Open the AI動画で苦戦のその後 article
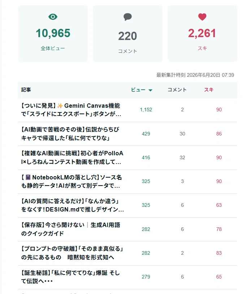251x294 pixels. 70,134
